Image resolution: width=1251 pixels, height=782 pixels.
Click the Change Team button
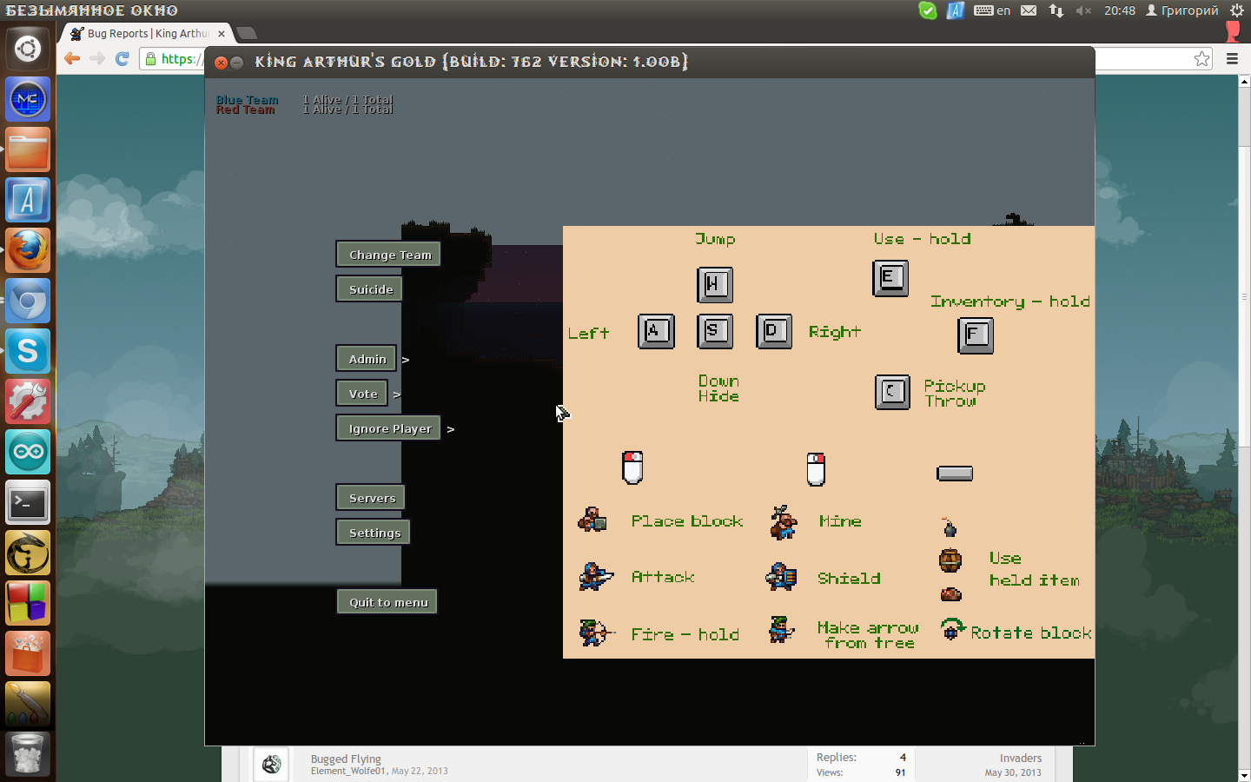point(388,255)
